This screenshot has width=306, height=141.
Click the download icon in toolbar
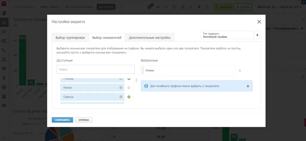[191, 7]
